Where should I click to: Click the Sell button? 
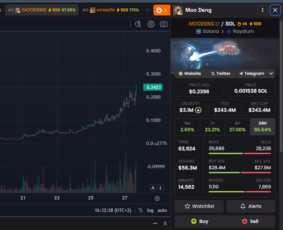tap(250, 221)
